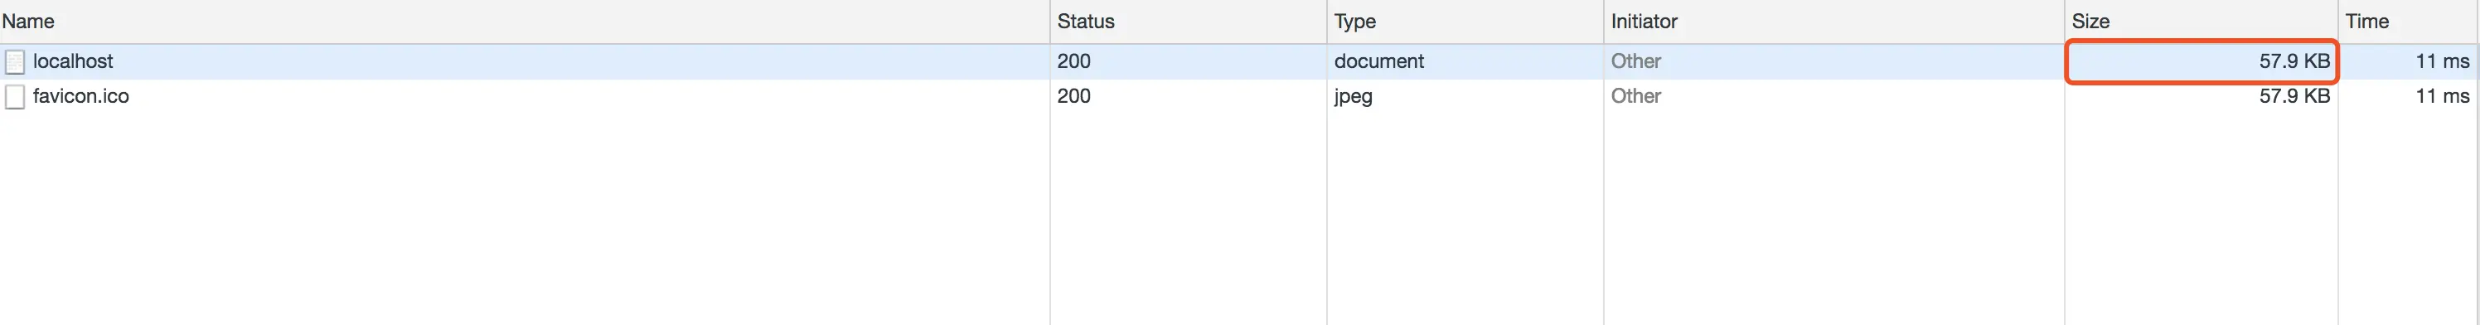The image size is (2480, 325).
Task: Click the Other initiator in localhost row
Action: [x=1635, y=61]
